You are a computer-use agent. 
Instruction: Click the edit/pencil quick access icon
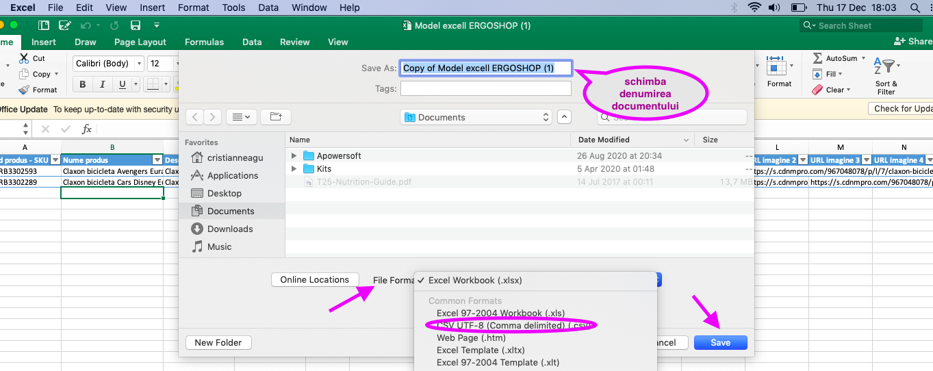[65, 25]
